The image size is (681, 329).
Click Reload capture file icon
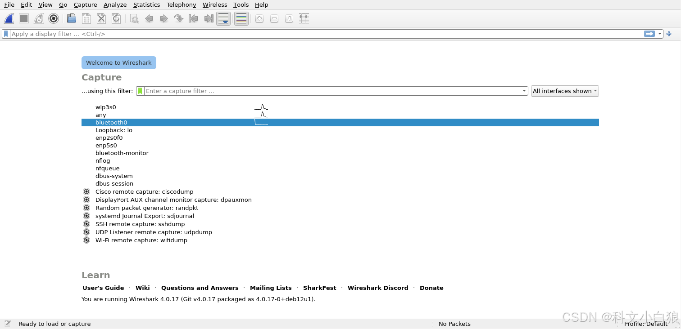116,18
